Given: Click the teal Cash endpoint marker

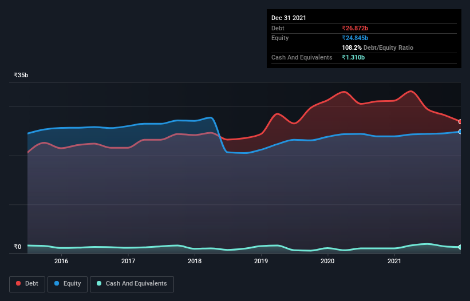Looking at the screenshot, I should point(460,247).
